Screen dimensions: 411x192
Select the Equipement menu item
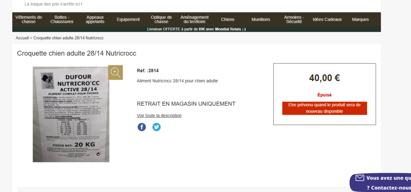128,19
